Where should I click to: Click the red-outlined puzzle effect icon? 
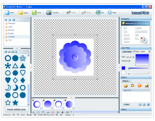[139, 86]
